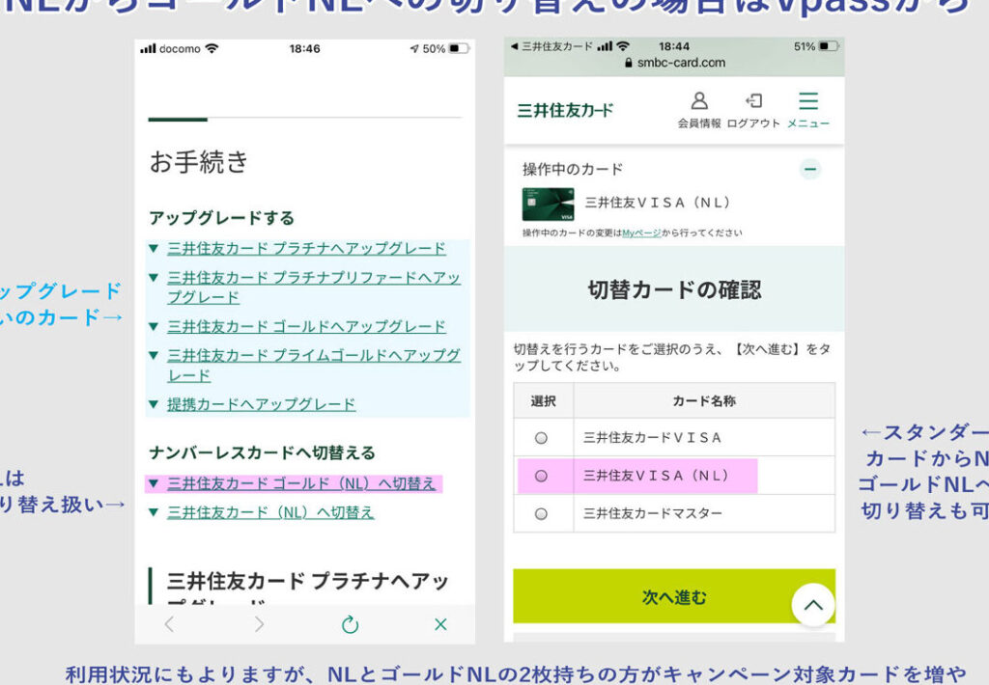This screenshot has height=685, width=989.
Task: Select the 三井住友カードVISA radio button
Action: point(541,437)
